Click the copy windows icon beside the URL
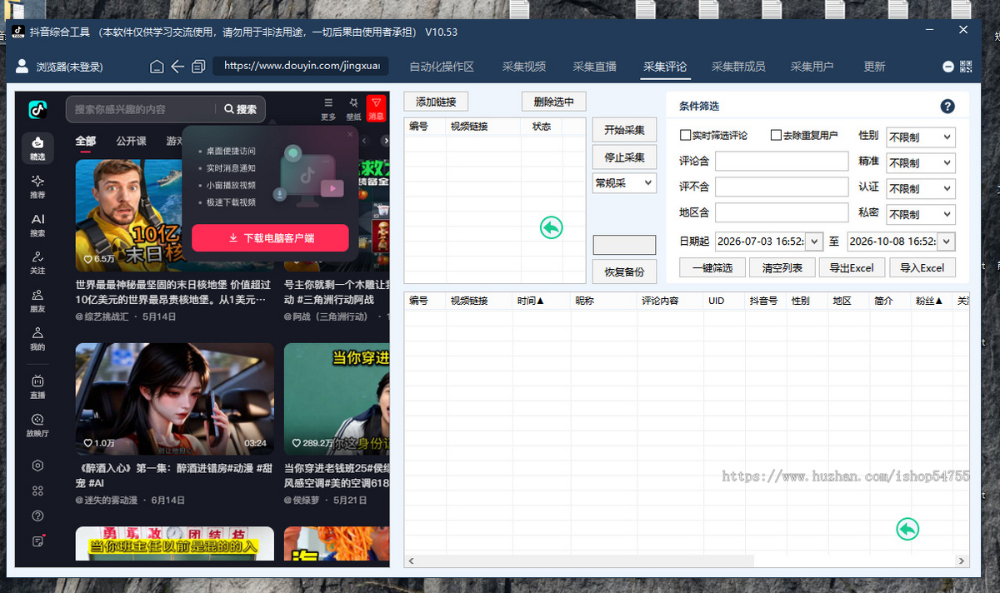Viewport: 1000px width, 593px height. click(x=198, y=67)
